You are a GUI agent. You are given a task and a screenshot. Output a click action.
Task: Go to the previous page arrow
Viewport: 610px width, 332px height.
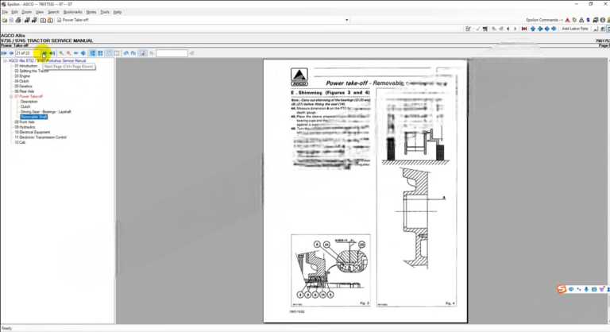tap(11, 53)
